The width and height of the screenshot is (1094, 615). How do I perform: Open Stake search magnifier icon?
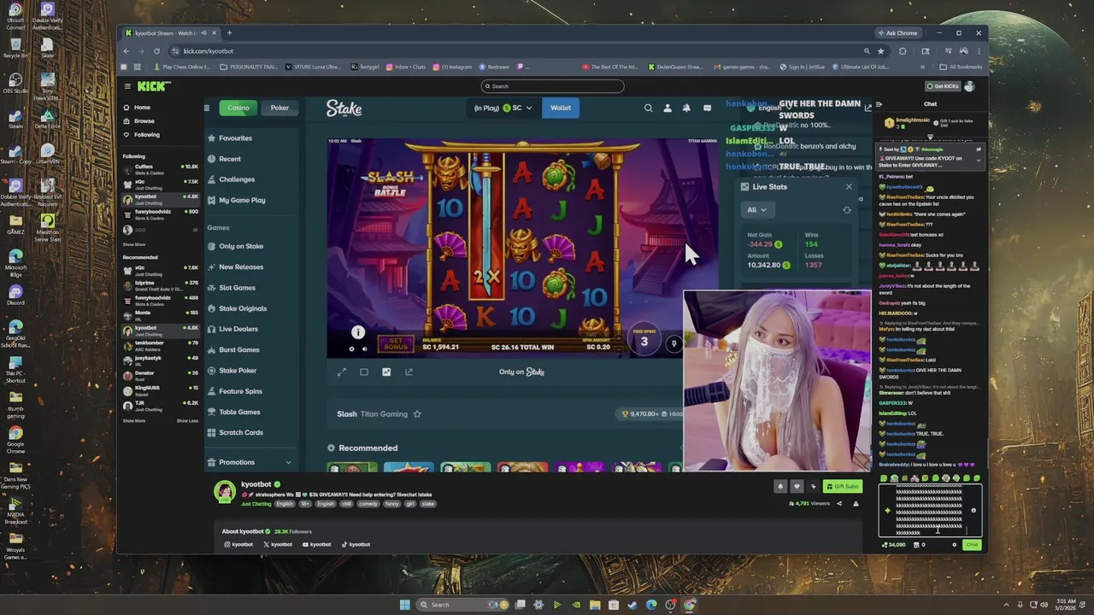[x=648, y=108]
